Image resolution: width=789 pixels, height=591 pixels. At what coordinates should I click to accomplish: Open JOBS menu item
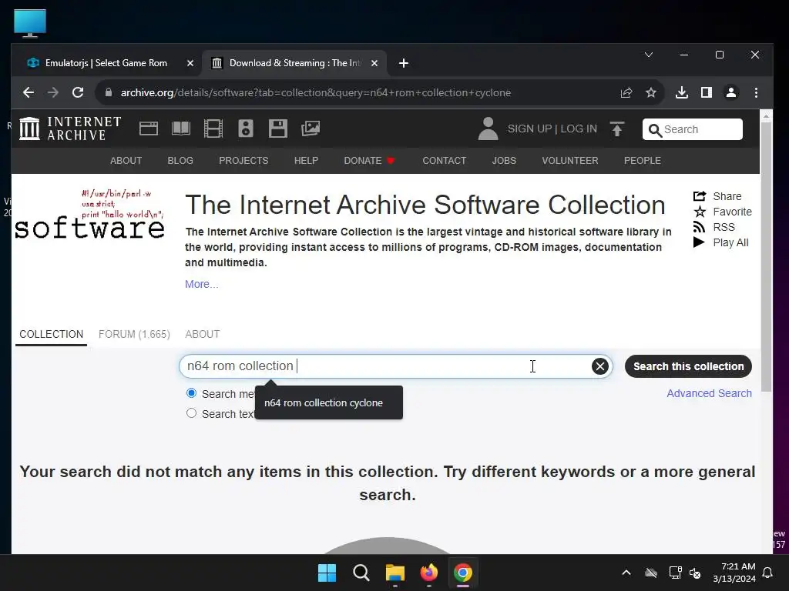[x=504, y=161]
